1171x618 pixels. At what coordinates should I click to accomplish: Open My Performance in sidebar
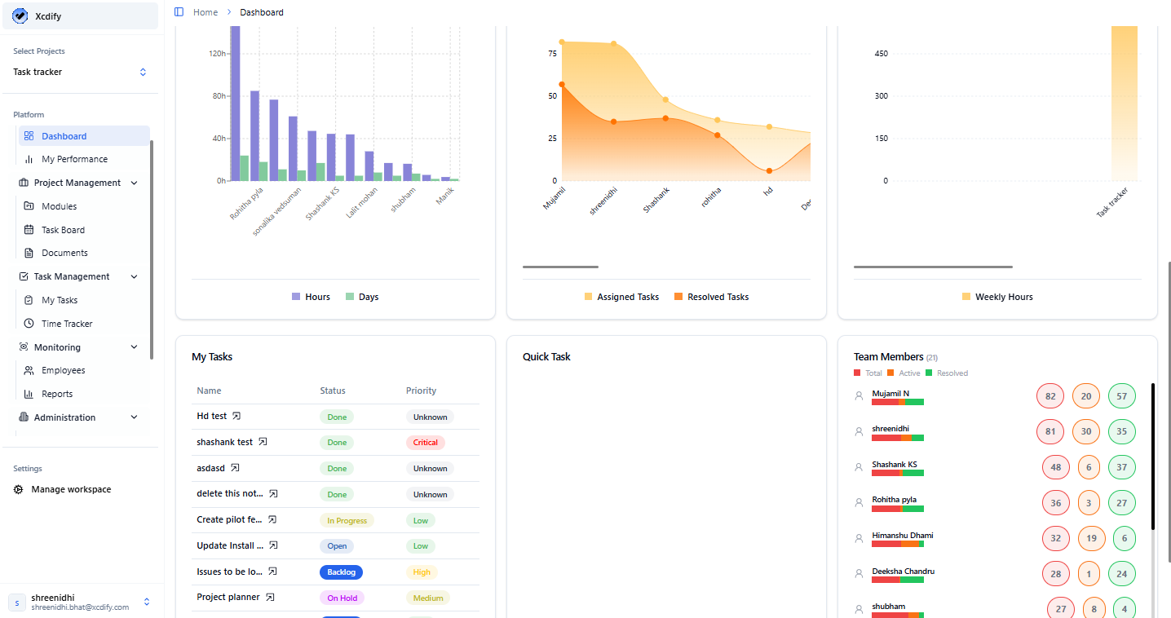[74, 159]
